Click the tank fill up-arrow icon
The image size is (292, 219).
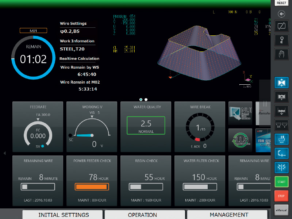coord(281,97)
